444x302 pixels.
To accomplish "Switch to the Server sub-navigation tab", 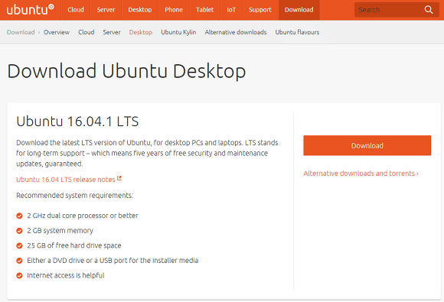I will pyautogui.click(x=112, y=32).
